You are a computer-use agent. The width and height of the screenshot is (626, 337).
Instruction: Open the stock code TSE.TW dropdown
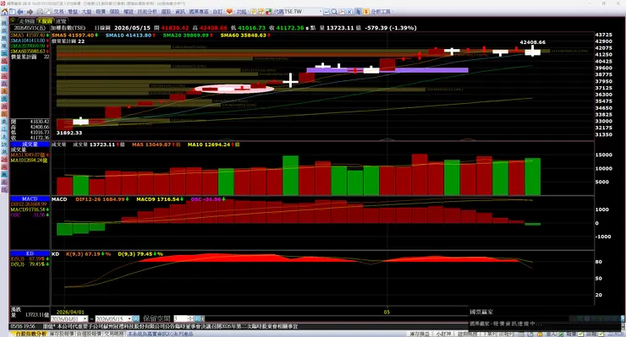coord(319,12)
